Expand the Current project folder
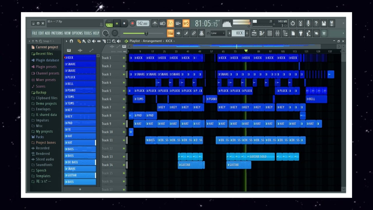This screenshot has width=373, height=210. click(45, 47)
